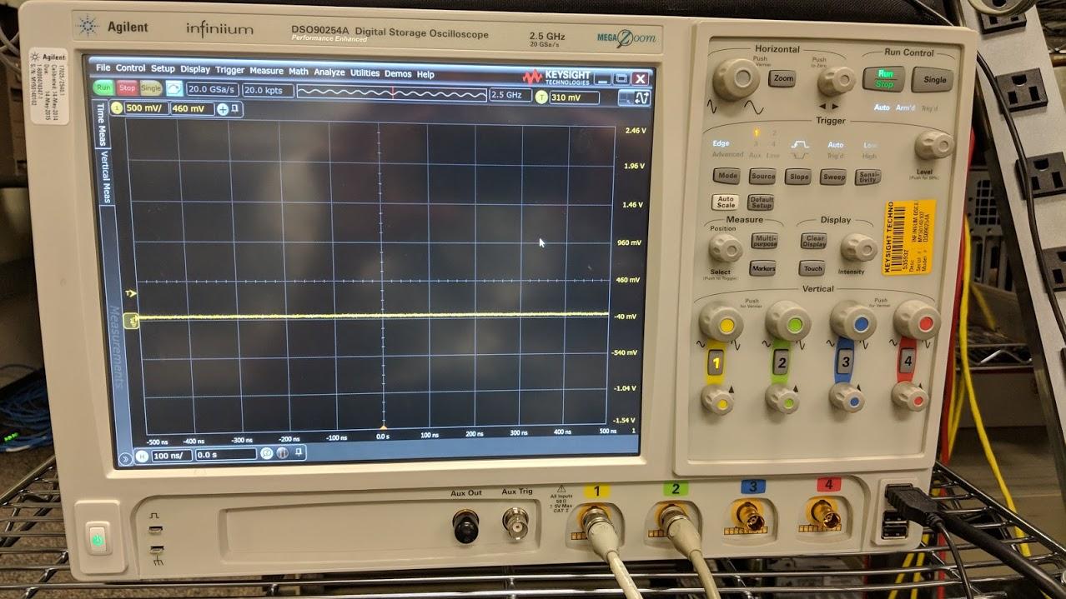Toggle the green power button on front panel

[x=98, y=539]
